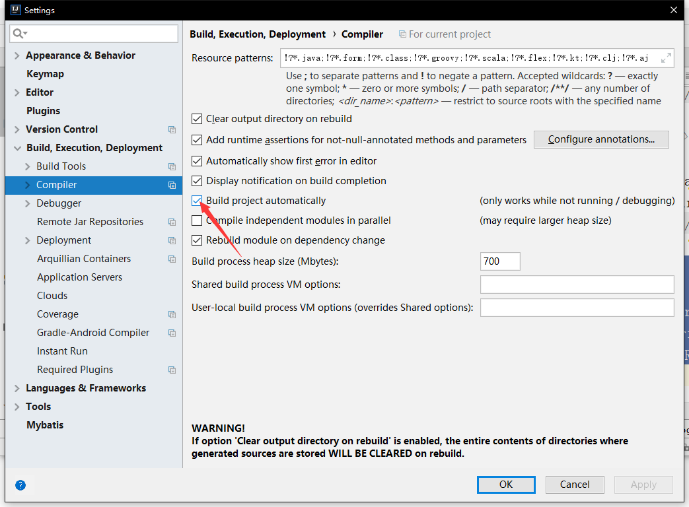Select Arquillian Containers tree item

click(84, 259)
